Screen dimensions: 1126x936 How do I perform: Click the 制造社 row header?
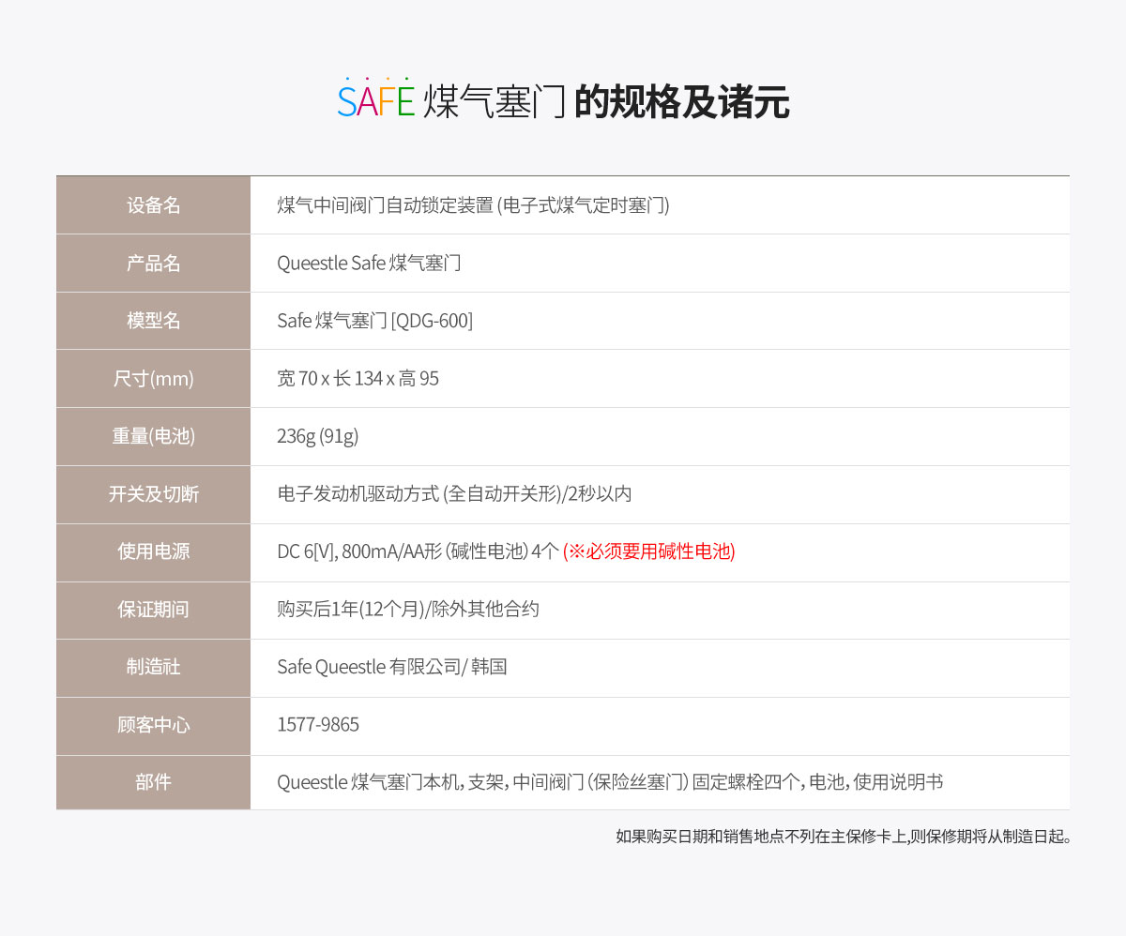pyautogui.click(x=153, y=668)
